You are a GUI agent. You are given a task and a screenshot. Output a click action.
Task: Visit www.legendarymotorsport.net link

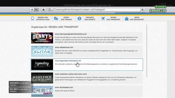(68, 61)
